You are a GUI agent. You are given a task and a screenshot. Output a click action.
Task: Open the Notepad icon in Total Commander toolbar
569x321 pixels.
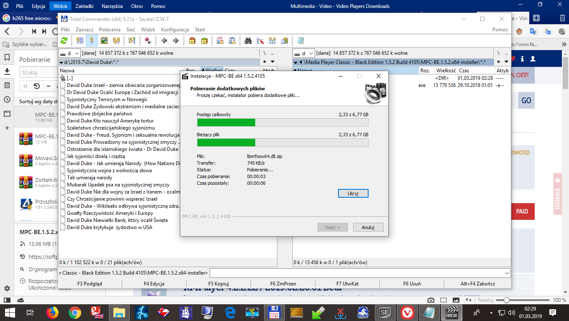[300, 41]
